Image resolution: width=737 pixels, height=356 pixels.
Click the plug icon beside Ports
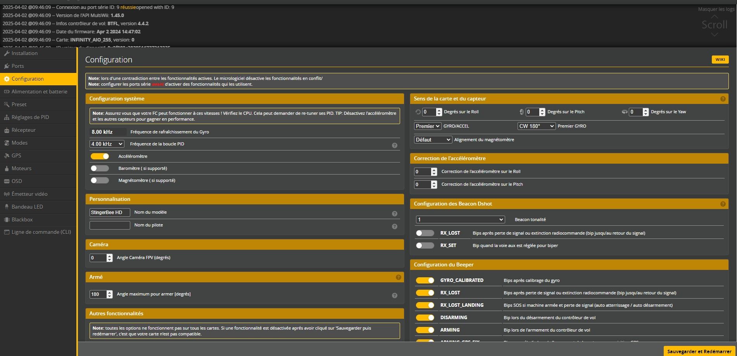click(7, 66)
